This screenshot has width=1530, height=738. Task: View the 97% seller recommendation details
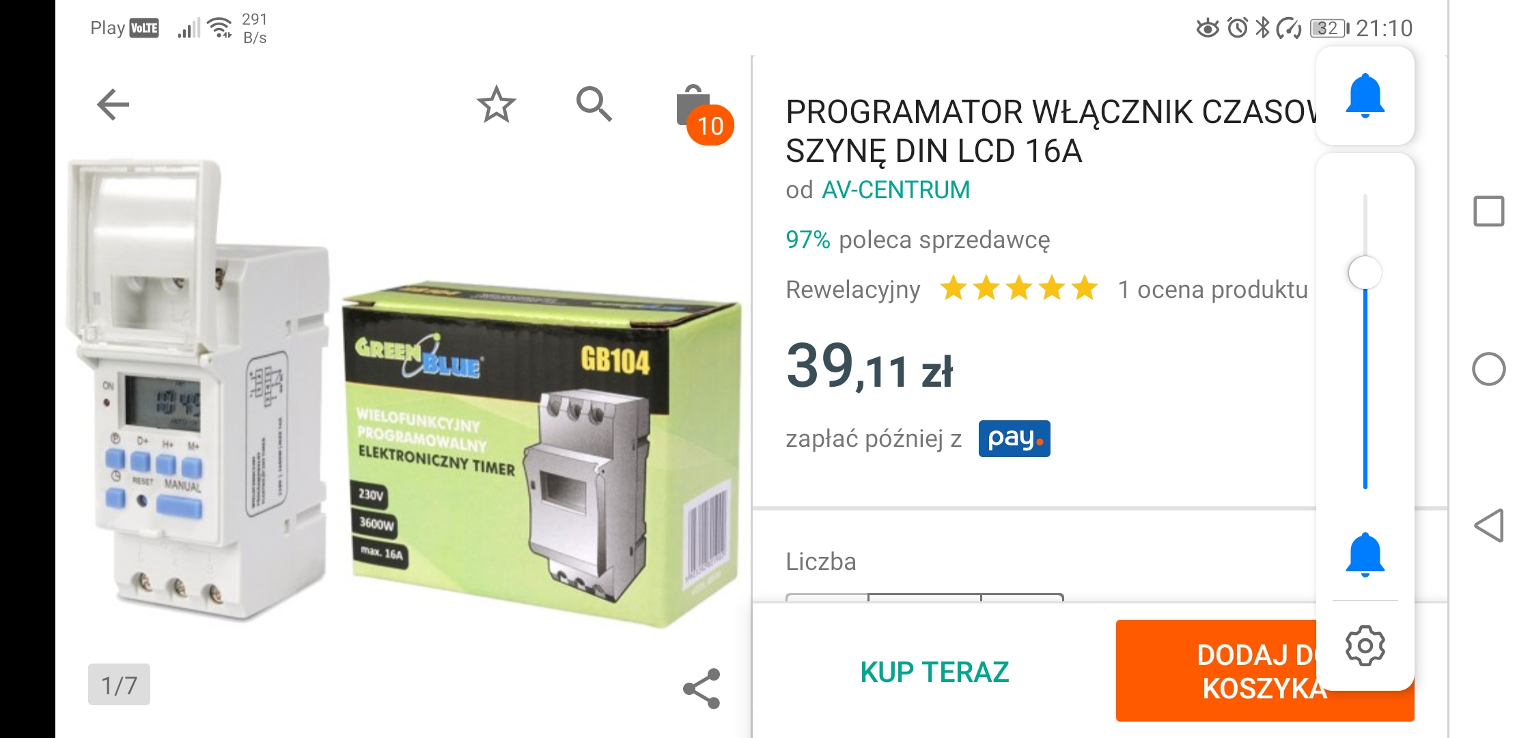click(x=917, y=240)
